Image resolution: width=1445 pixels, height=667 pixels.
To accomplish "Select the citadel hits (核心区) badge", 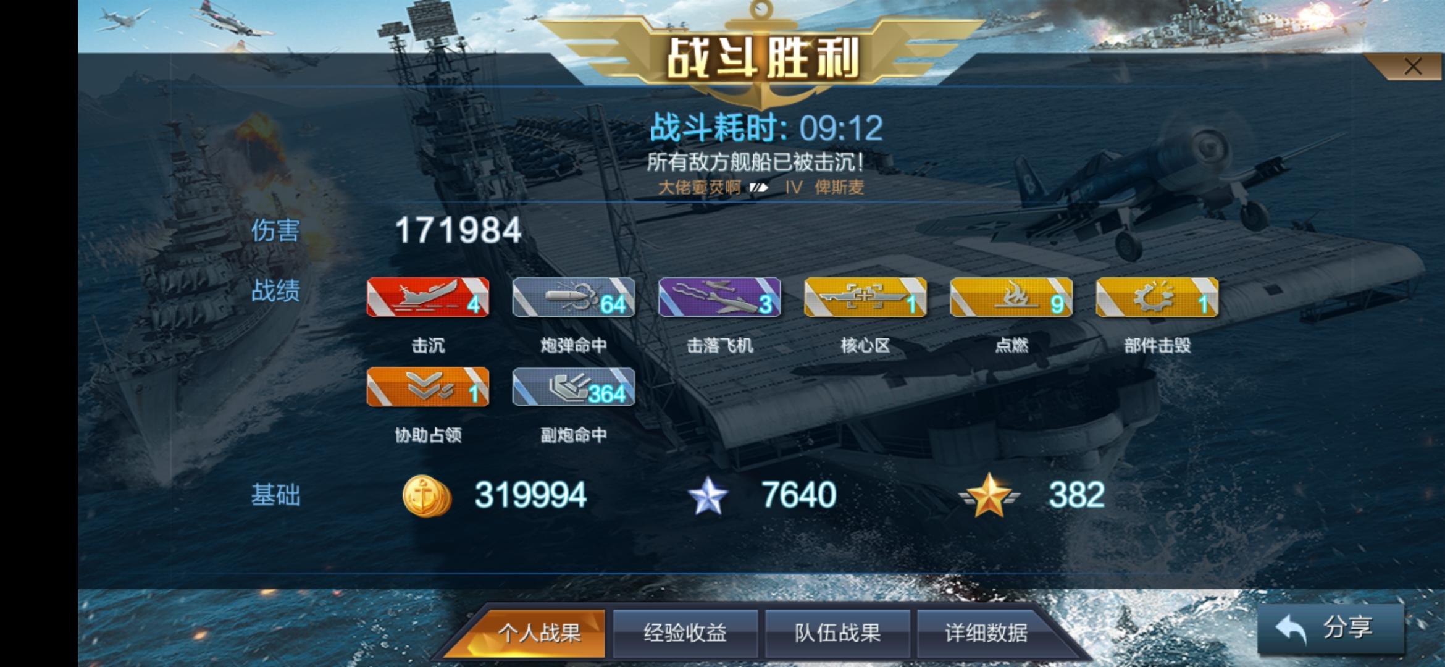I will [865, 297].
